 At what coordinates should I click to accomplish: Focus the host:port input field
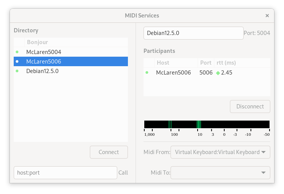click(65, 173)
